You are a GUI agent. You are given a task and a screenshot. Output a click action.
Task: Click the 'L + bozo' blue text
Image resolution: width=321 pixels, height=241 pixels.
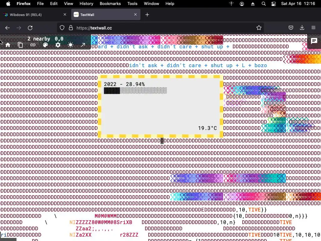coord(255,65)
